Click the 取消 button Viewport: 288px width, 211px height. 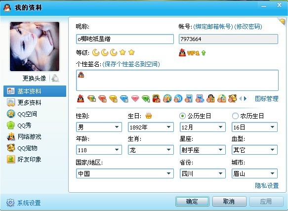pos(229,202)
